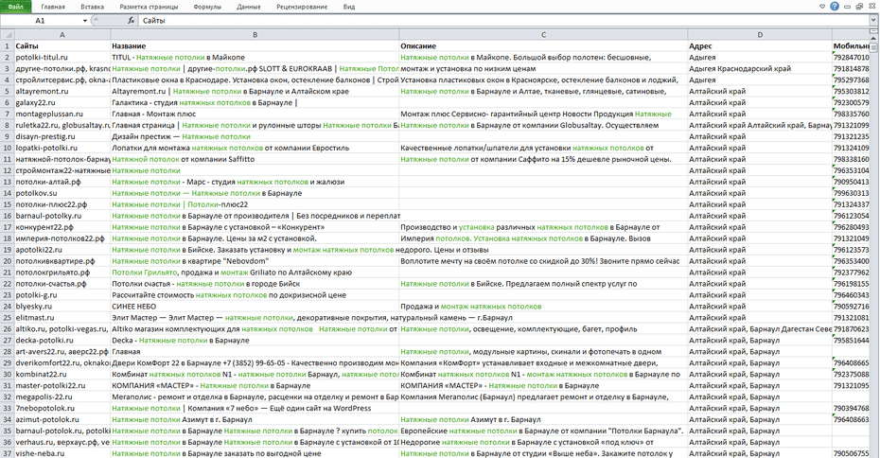The height and width of the screenshot is (458, 880).
Task: Click the fx insert function icon
Action: (x=131, y=20)
